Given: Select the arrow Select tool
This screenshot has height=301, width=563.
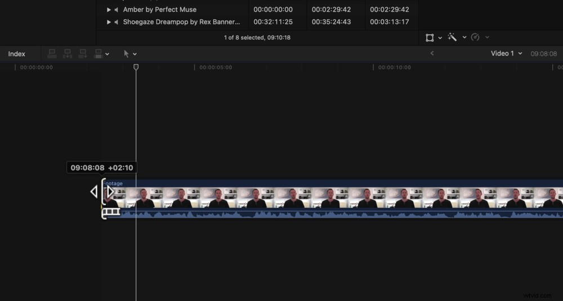Looking at the screenshot, I should click(x=126, y=54).
